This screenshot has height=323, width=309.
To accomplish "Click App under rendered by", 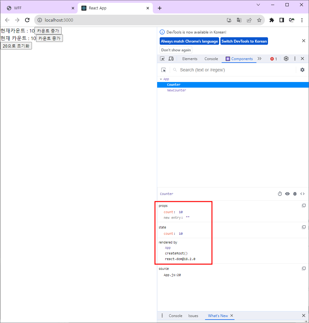I will pyautogui.click(x=168, y=248).
